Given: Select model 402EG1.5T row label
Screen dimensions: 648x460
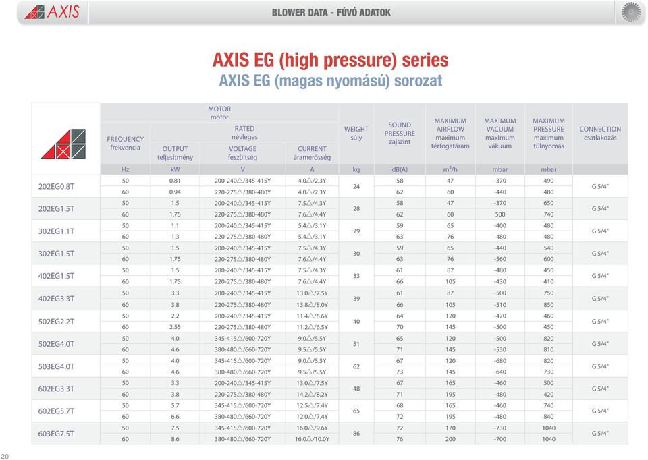Looking at the screenshot, I should (56, 275).
